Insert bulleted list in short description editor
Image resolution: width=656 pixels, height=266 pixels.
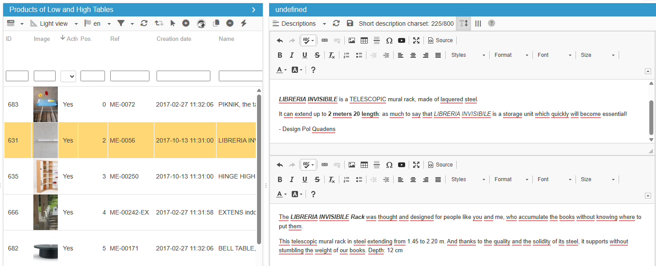point(359,56)
